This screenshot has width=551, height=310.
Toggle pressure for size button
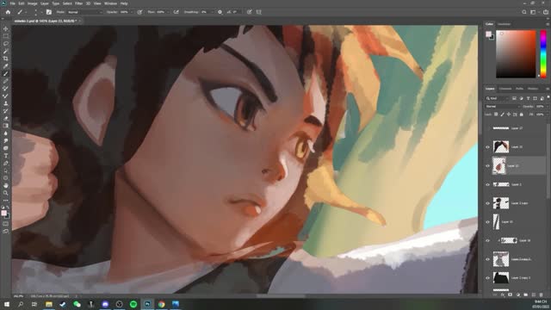pos(250,12)
